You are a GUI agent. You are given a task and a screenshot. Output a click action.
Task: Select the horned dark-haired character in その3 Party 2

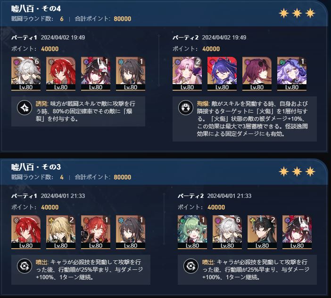(262, 232)
